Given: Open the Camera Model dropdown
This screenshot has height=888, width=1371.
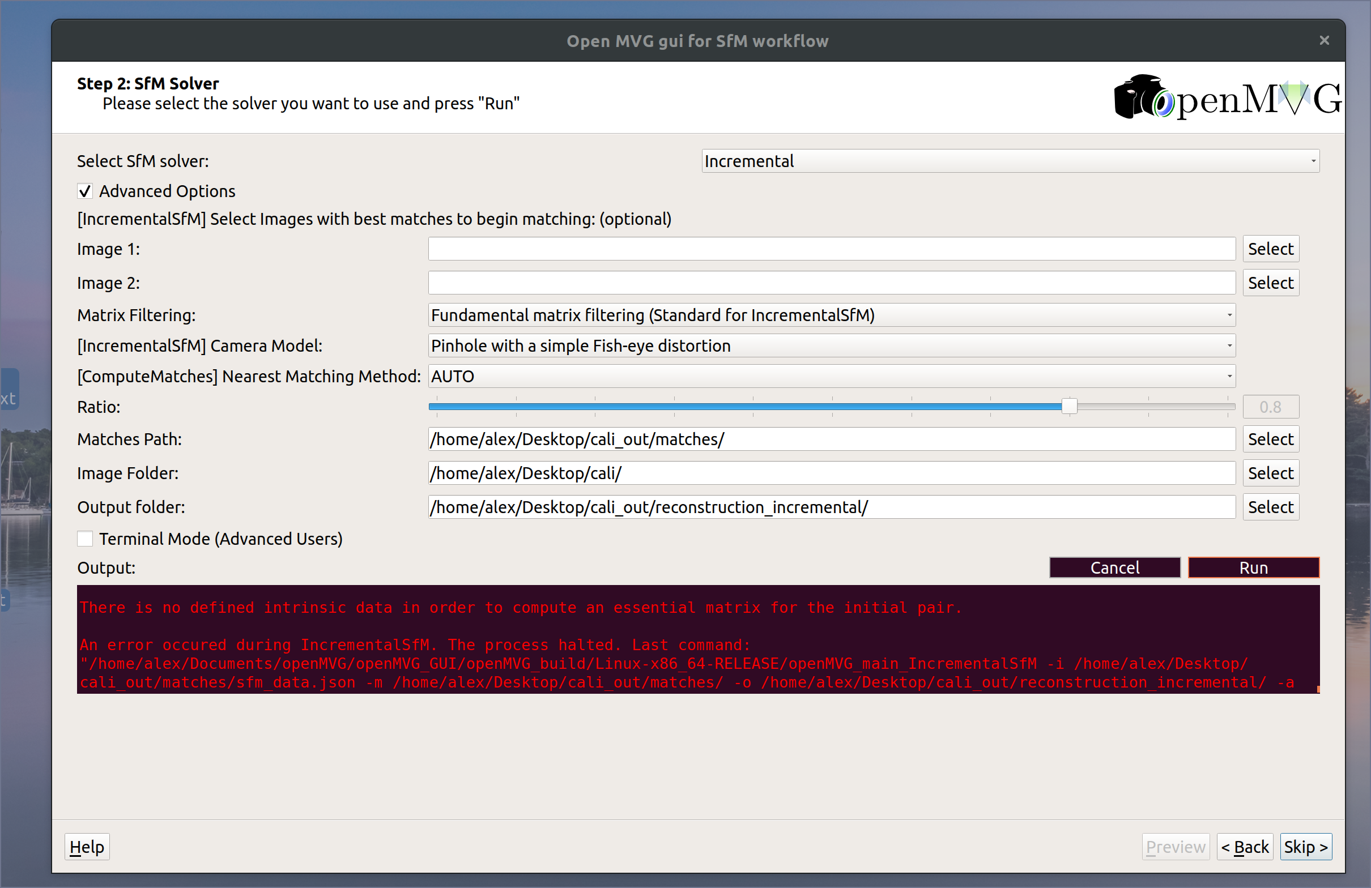Looking at the screenshot, I should (x=831, y=346).
